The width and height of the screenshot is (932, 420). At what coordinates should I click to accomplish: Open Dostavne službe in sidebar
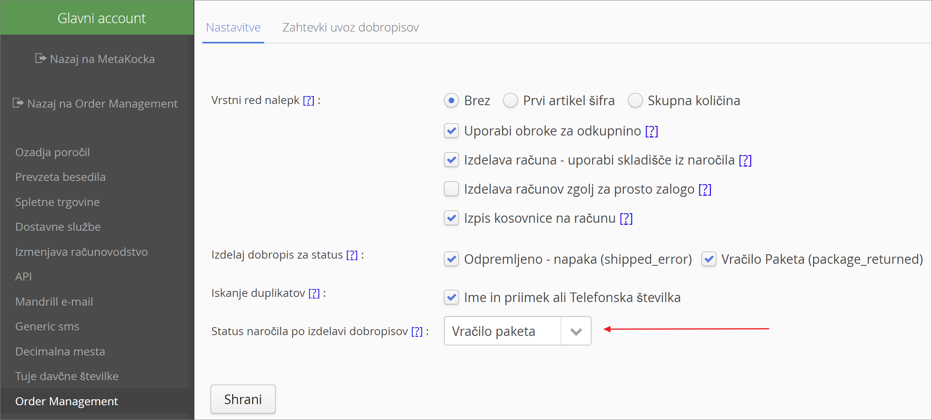58,227
